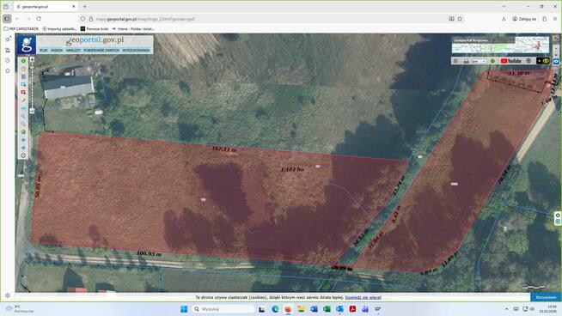Go to previous map view with left arrow
Image resolution: width=562 pixels, height=316 pixels.
[23, 140]
